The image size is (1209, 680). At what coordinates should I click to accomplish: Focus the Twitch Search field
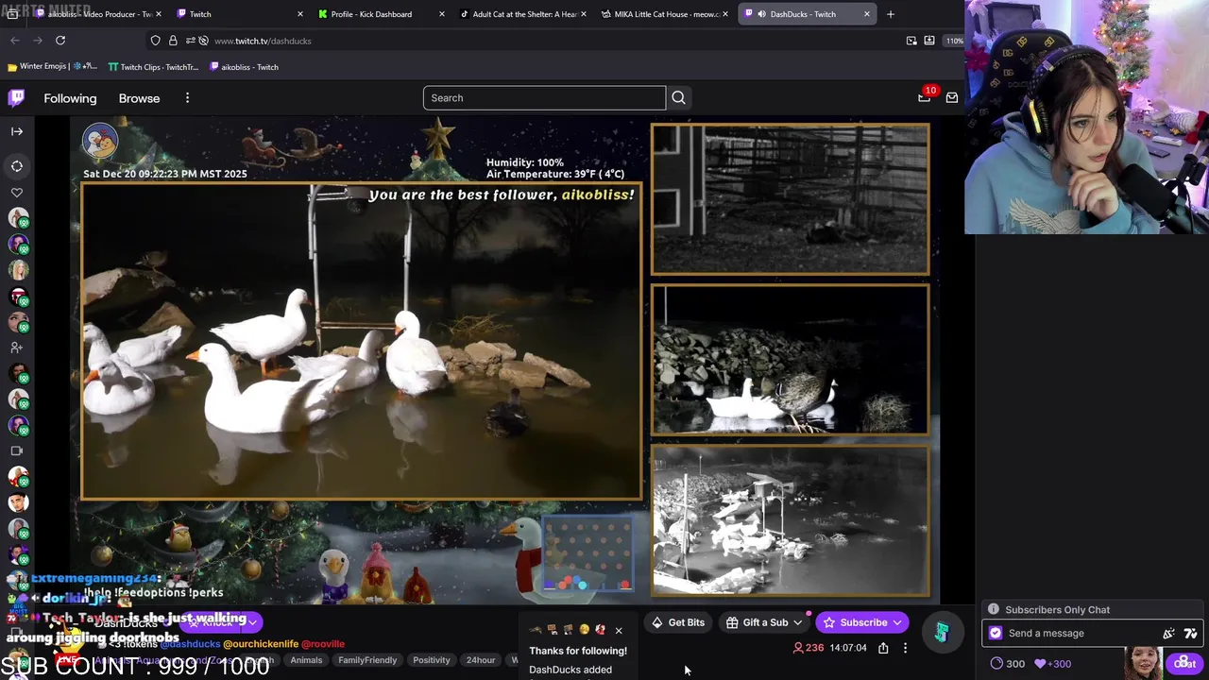[x=544, y=98]
